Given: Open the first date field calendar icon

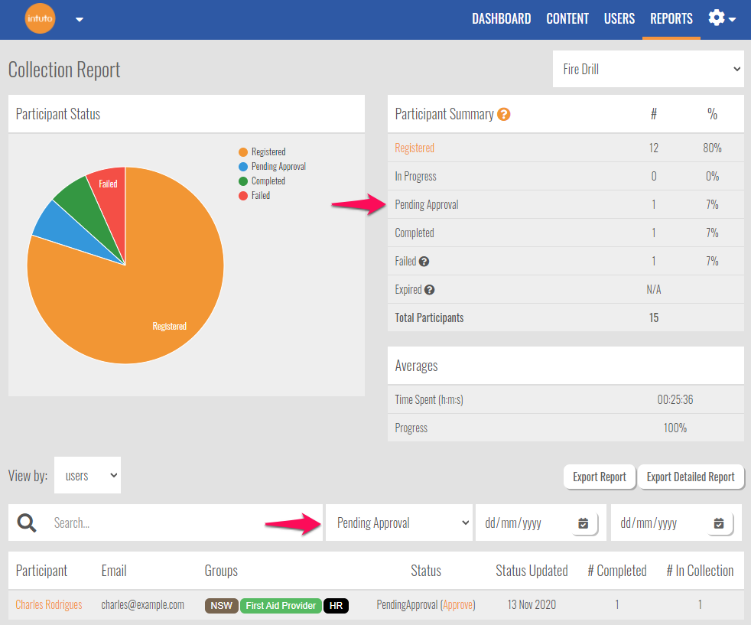Looking at the screenshot, I should (584, 523).
